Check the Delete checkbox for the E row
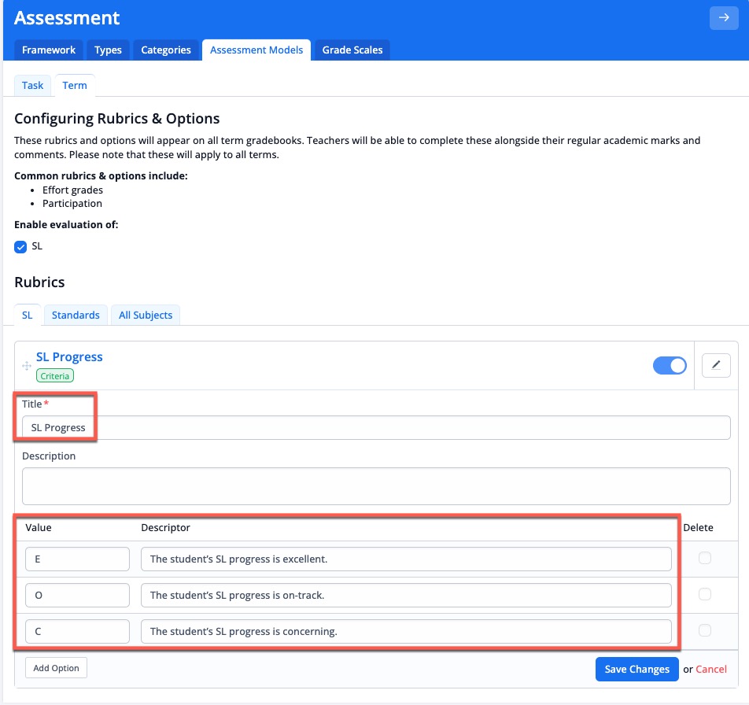Image resolution: width=749 pixels, height=705 pixels. (x=706, y=559)
